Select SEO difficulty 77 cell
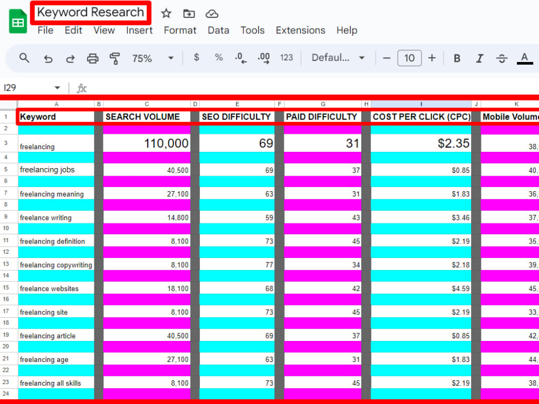The width and height of the screenshot is (539, 404). pos(237,264)
